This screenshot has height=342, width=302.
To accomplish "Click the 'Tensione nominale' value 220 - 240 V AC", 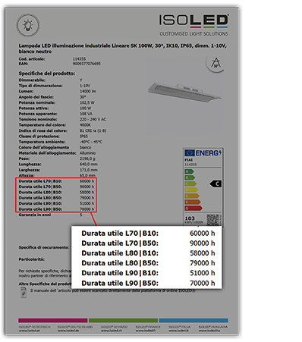I will [x=93, y=119].
